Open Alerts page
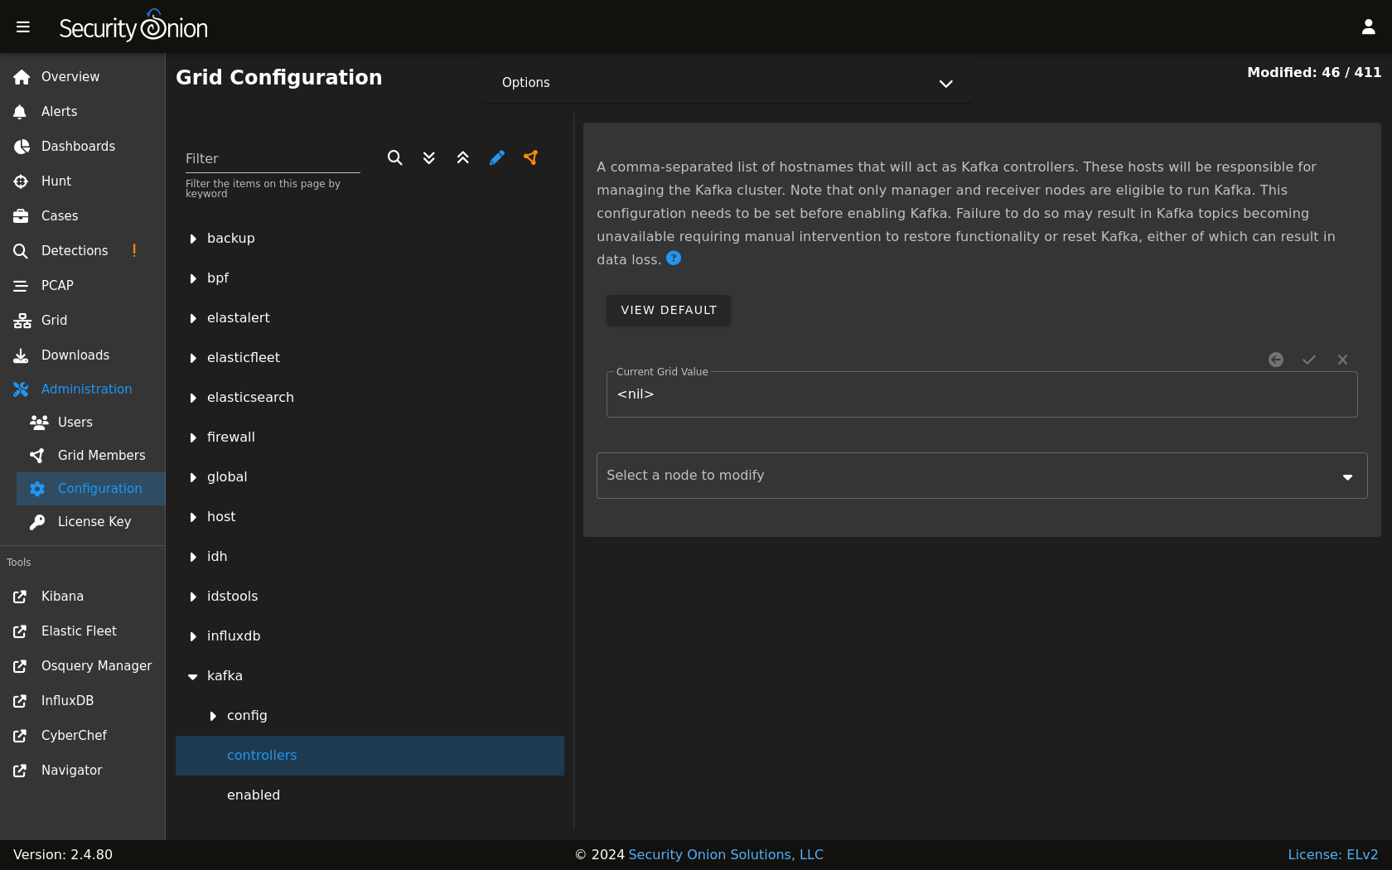Screen dimensions: 1392x870 [x=83, y=112]
